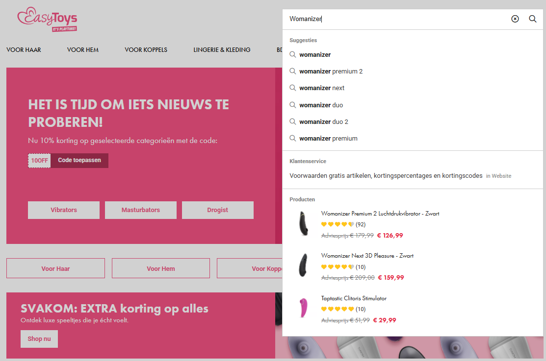Open the VOOR HEM menu
This screenshot has height=361, width=546.
(x=83, y=50)
